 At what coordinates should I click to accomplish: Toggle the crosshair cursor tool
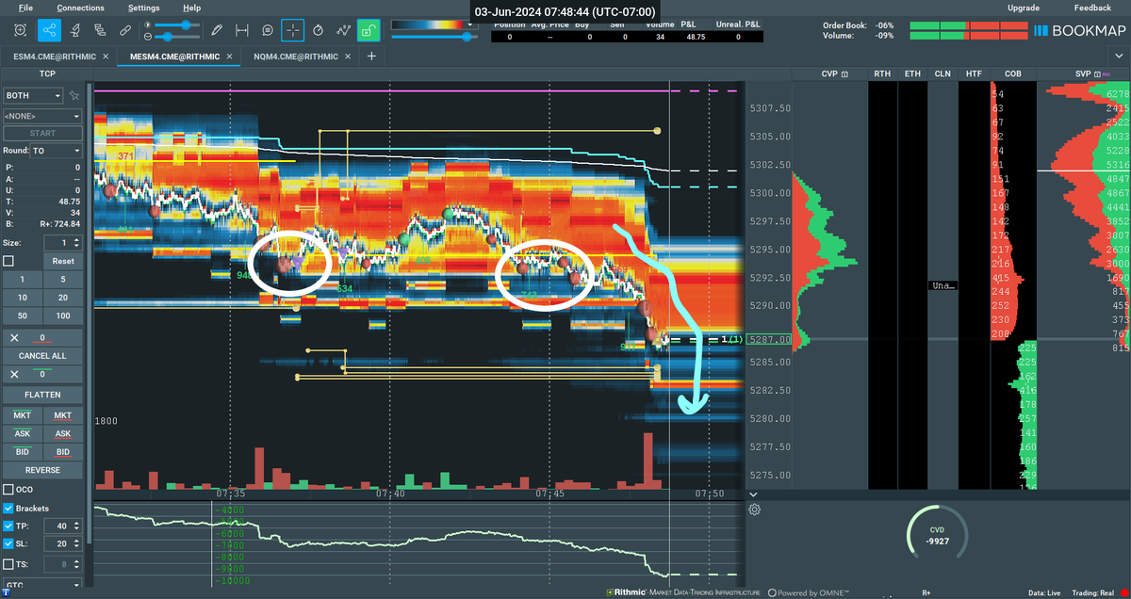tap(293, 30)
